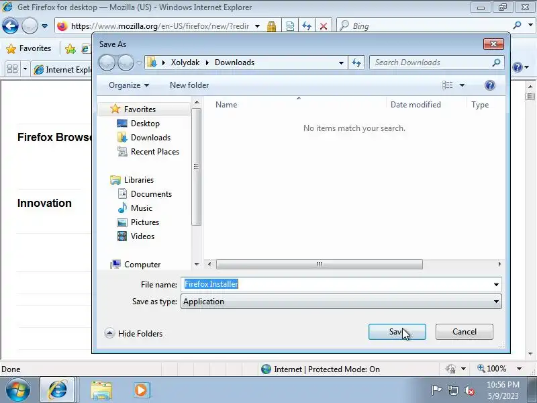This screenshot has height=403, width=537.
Task: Open the Documents library
Action: (144, 194)
